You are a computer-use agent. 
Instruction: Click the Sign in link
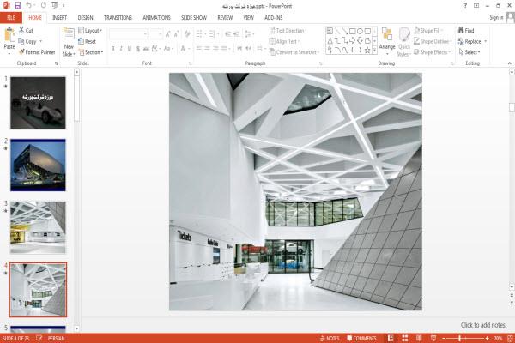(x=496, y=17)
